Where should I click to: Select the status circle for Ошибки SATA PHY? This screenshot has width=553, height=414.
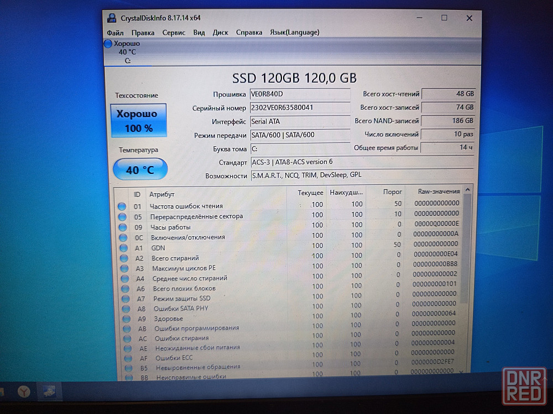point(126,309)
